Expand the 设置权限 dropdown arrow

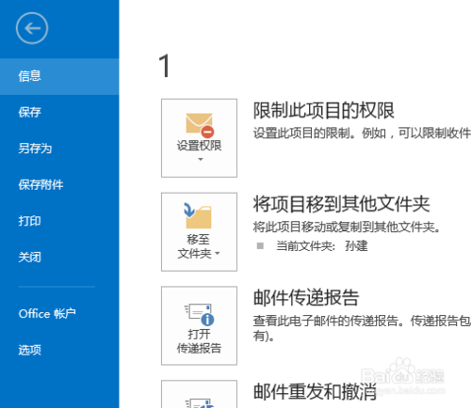pyautogui.click(x=201, y=160)
